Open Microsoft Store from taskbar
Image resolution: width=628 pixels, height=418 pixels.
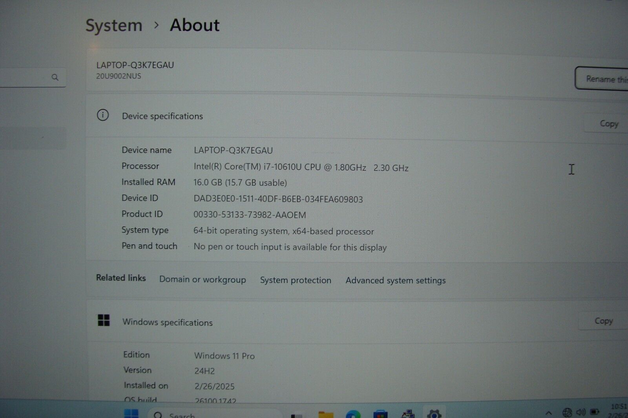[x=380, y=414]
